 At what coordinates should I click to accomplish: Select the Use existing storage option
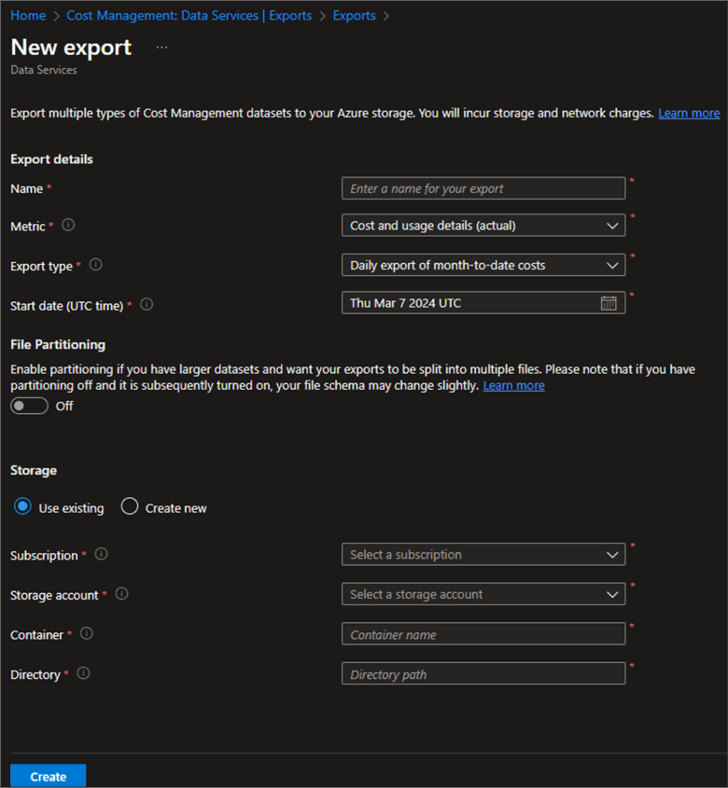click(x=22, y=507)
